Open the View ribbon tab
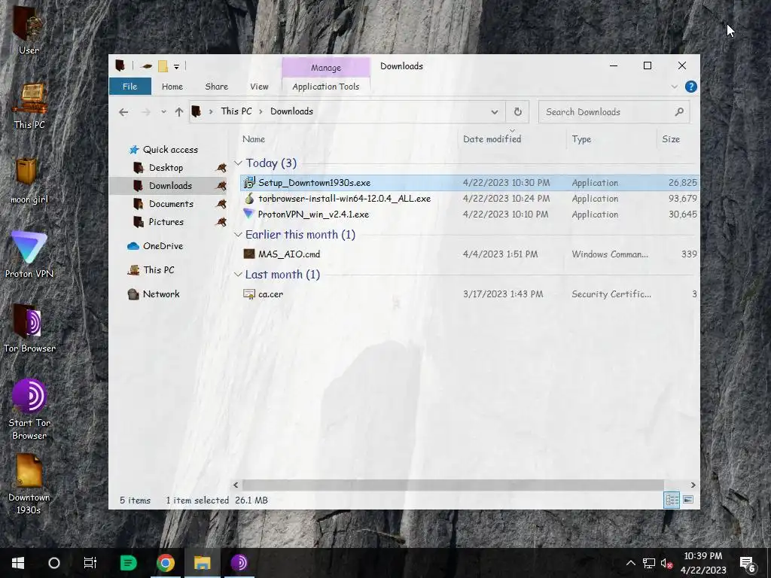Viewport: 771px width, 578px height. (259, 87)
